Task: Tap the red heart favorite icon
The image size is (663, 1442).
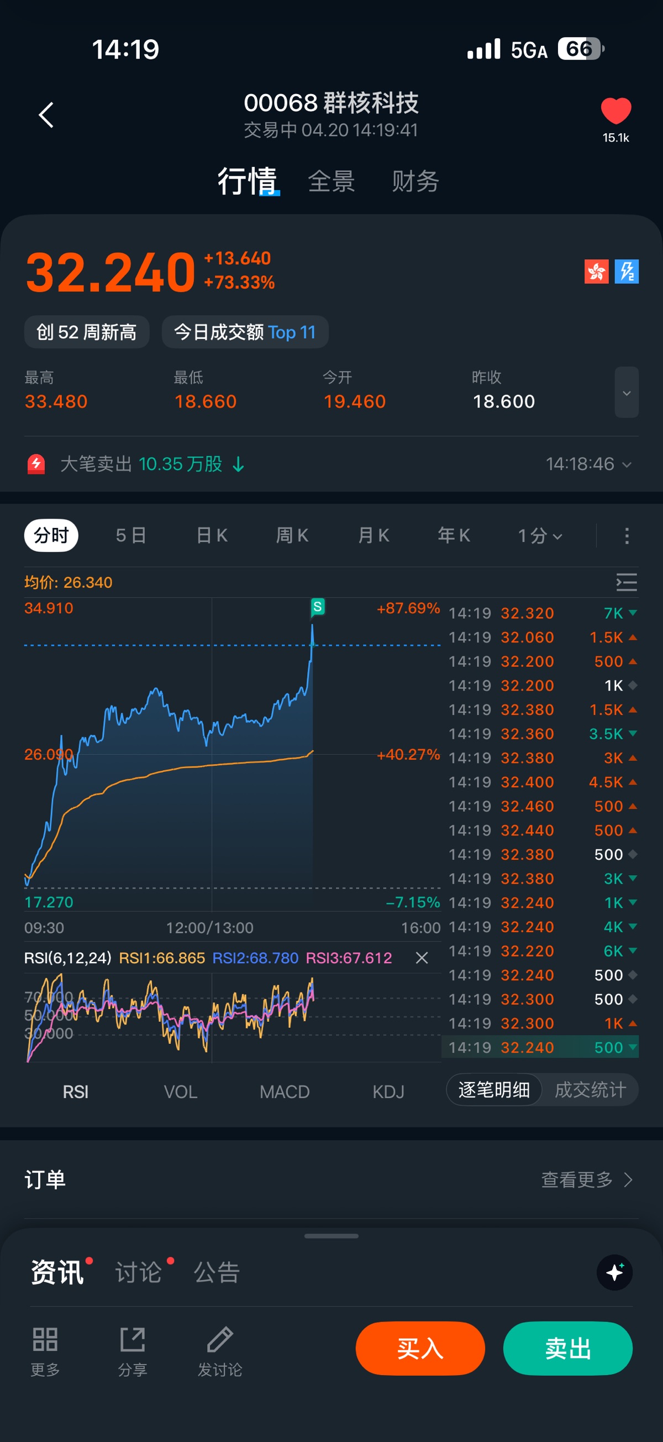Action: click(615, 111)
